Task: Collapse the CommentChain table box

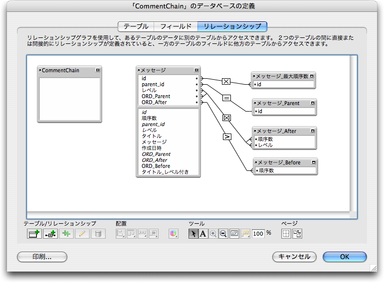Action: tap(98, 70)
